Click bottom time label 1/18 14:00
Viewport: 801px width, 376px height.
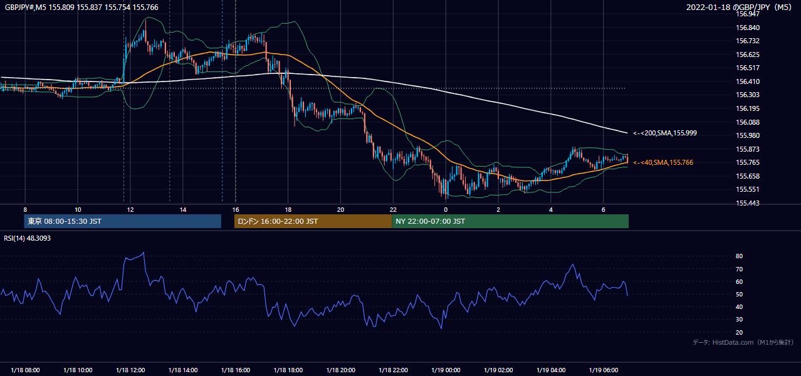tap(183, 370)
